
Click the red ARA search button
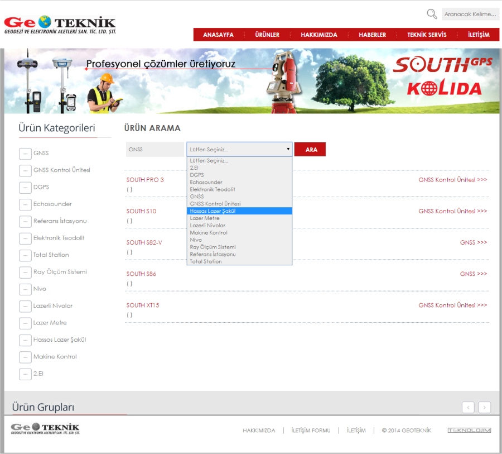pos(310,150)
